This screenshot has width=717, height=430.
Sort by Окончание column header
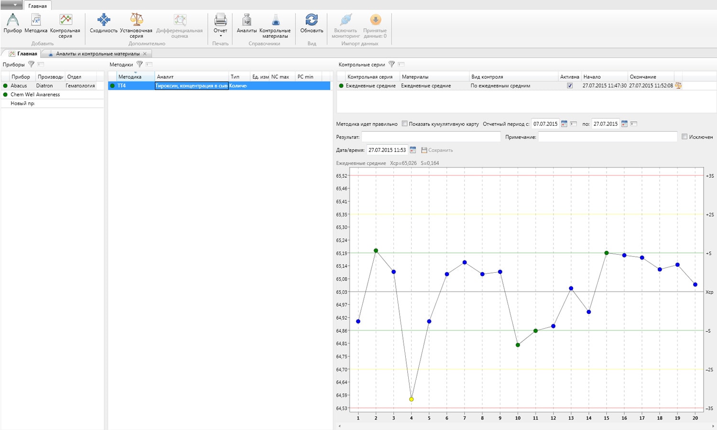(x=651, y=76)
